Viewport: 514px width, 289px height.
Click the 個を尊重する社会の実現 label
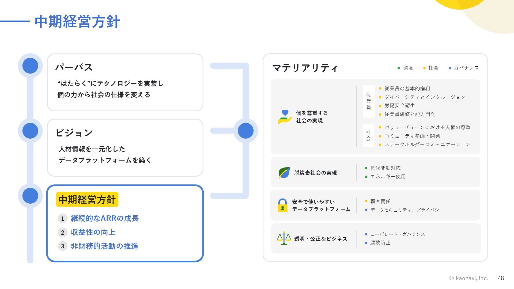[x=312, y=117]
